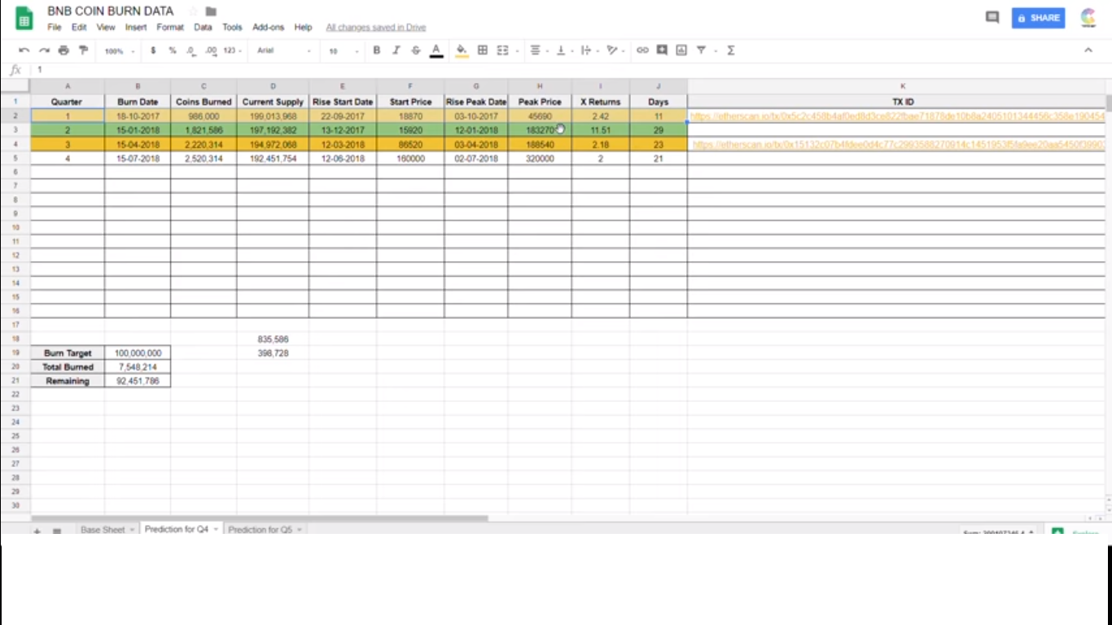The height and width of the screenshot is (625, 1112).
Task: Select the Burn Target value 100,000,000 cell
Action: pos(138,353)
